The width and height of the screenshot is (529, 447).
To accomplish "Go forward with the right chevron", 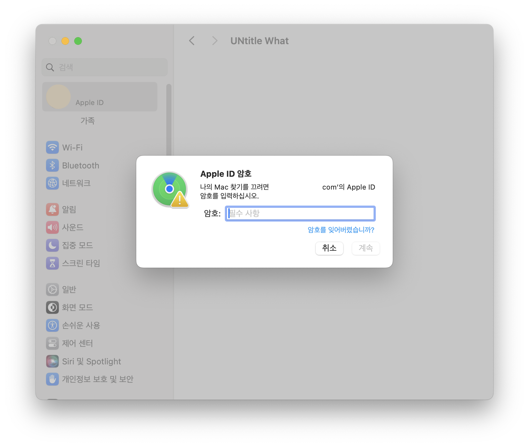I will (215, 41).
